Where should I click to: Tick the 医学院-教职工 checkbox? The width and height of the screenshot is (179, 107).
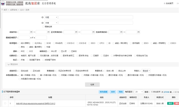tap(61, 56)
